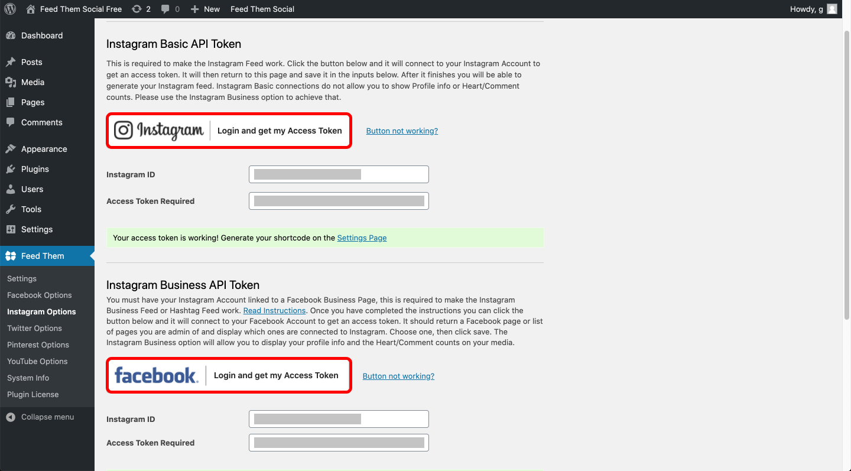851x471 pixels.
Task: Focus Instagram ID field under Basic API
Action: [x=339, y=174]
